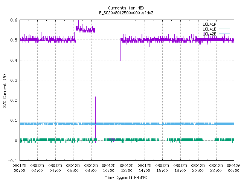Viewport: 241px width, 181px height.
Task: Click the 0.6 y-axis tick value
Action: click(x=14, y=20)
